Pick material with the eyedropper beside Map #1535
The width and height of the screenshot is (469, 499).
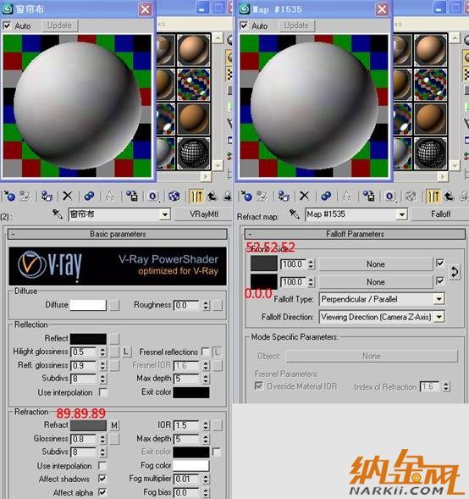(295, 214)
